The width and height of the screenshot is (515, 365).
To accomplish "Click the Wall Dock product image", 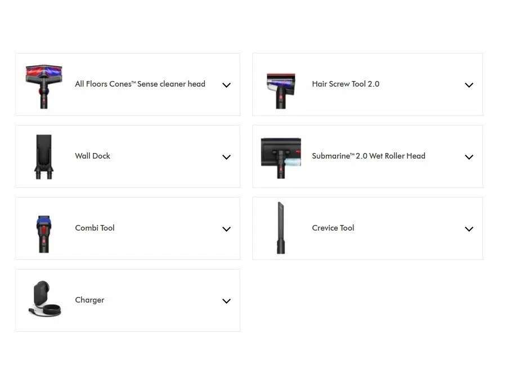I will coord(44,156).
